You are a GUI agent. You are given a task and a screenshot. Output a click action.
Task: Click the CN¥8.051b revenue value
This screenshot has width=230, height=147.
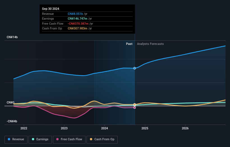[x=75, y=14]
